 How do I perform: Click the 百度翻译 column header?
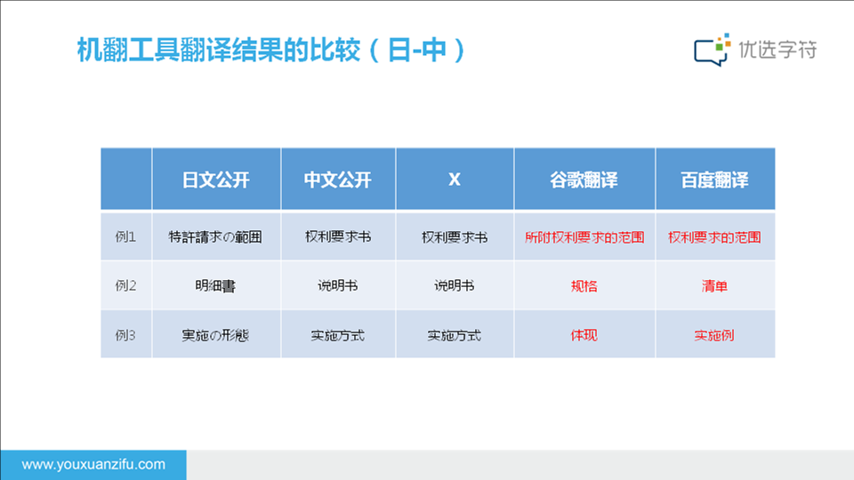tap(715, 180)
